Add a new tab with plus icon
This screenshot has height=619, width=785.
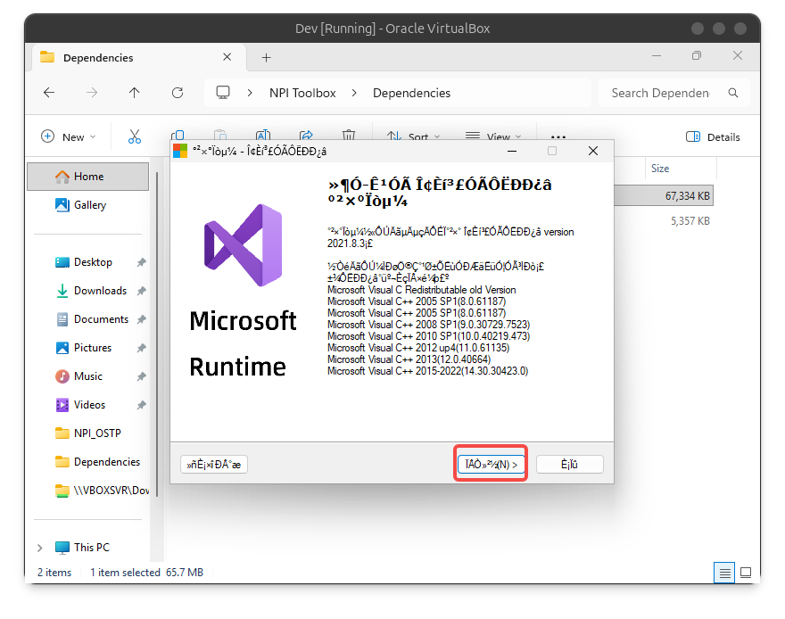coord(267,58)
